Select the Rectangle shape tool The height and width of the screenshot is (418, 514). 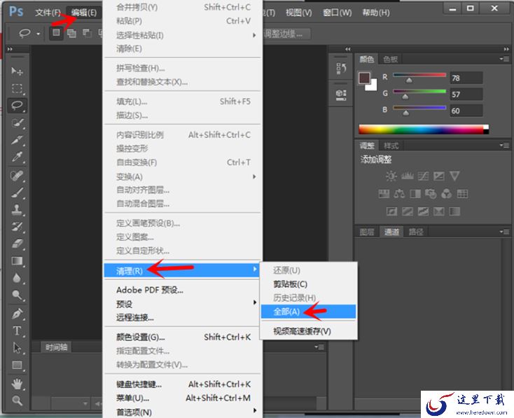tap(17, 365)
